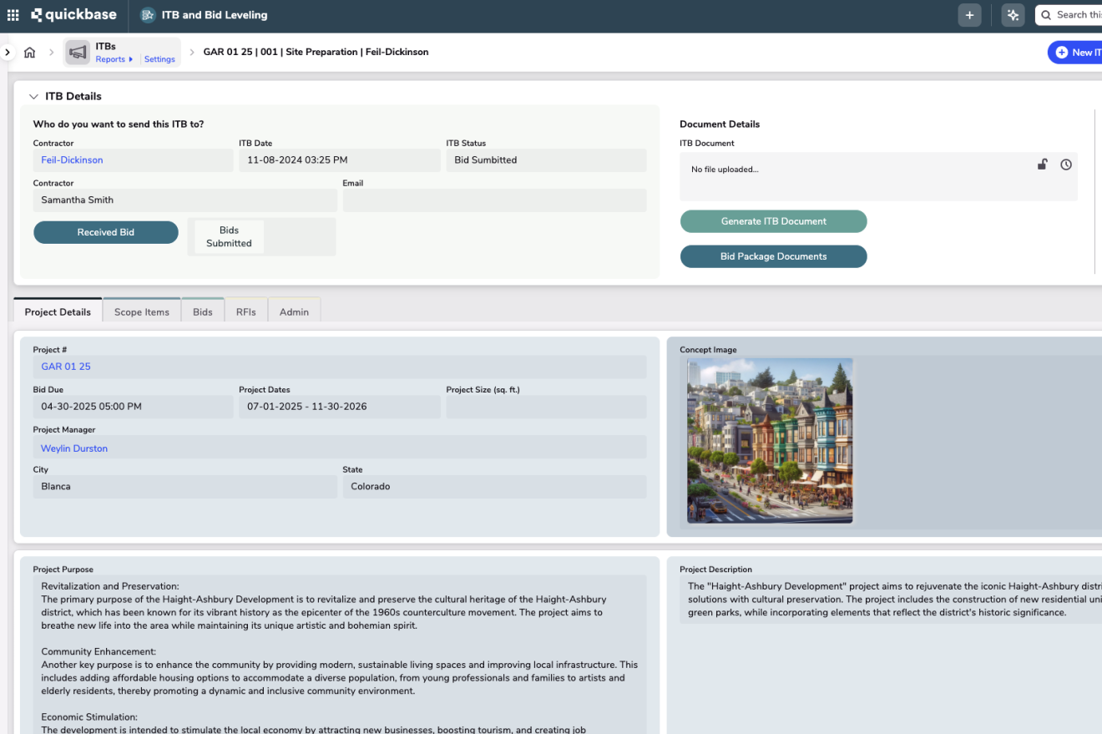1102x734 pixels.
Task: Collapse the ITB Details section
Action: (34, 97)
